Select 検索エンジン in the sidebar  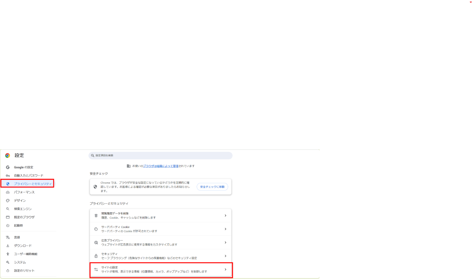pos(22,209)
